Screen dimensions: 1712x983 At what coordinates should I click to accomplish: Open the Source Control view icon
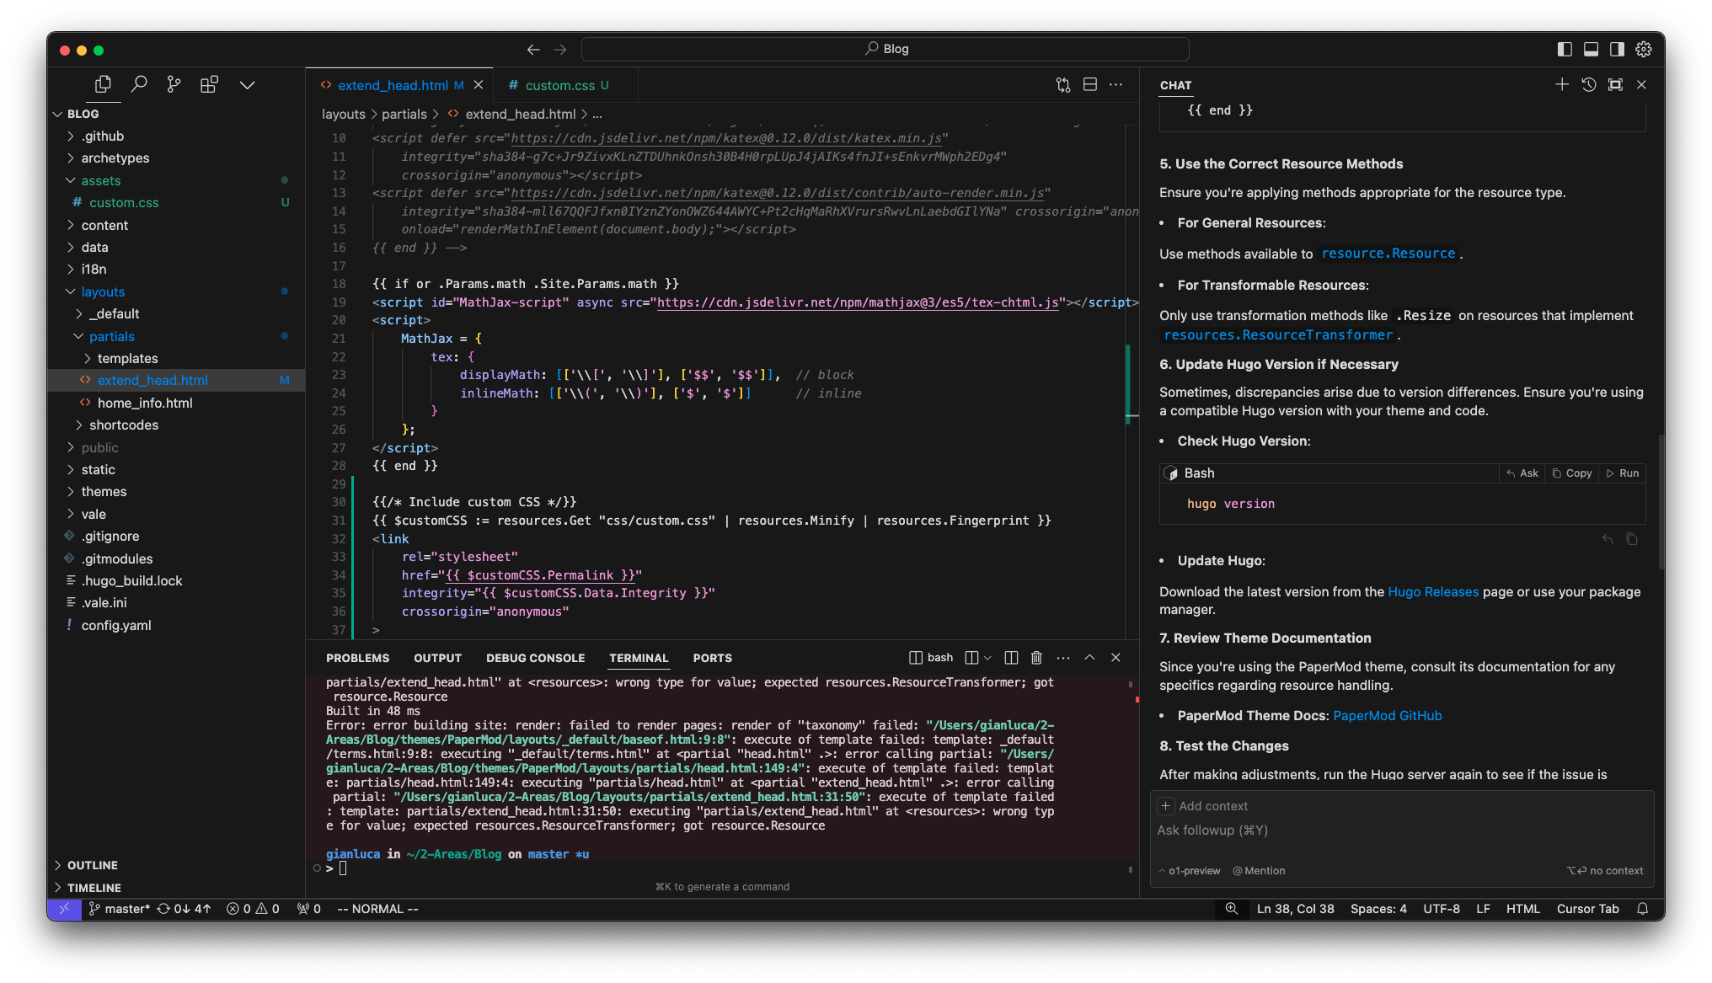click(x=174, y=84)
